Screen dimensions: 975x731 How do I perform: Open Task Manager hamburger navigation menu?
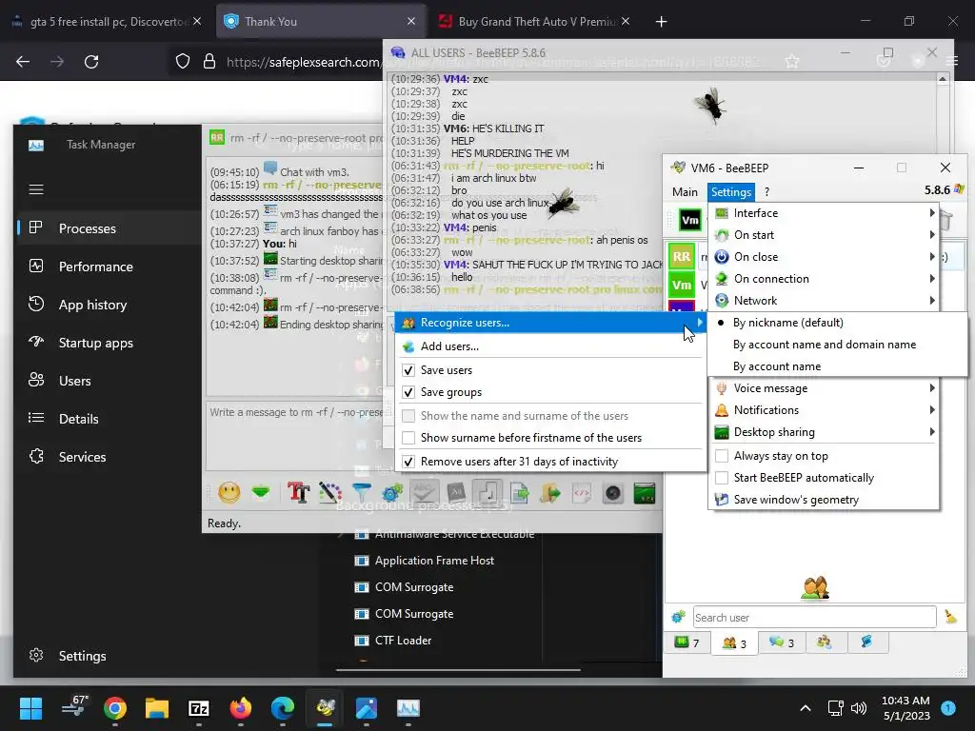[x=36, y=189]
